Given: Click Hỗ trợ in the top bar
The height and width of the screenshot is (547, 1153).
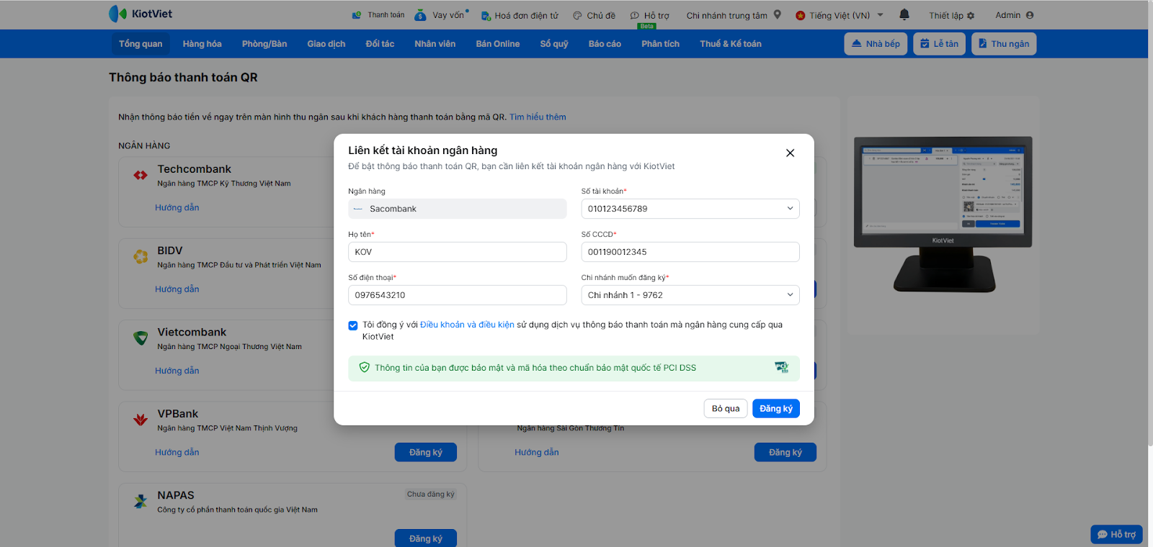Looking at the screenshot, I should point(650,15).
